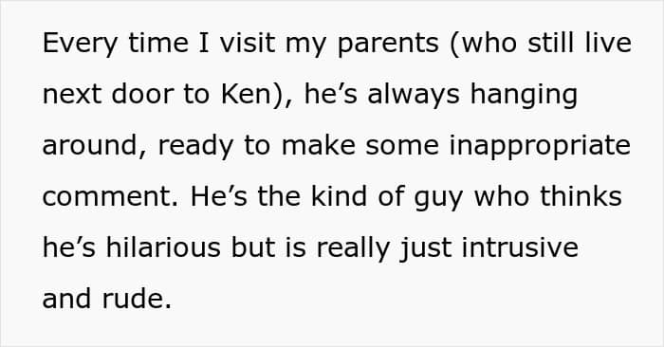Click the name "Ken" in the text

[x=246, y=94]
